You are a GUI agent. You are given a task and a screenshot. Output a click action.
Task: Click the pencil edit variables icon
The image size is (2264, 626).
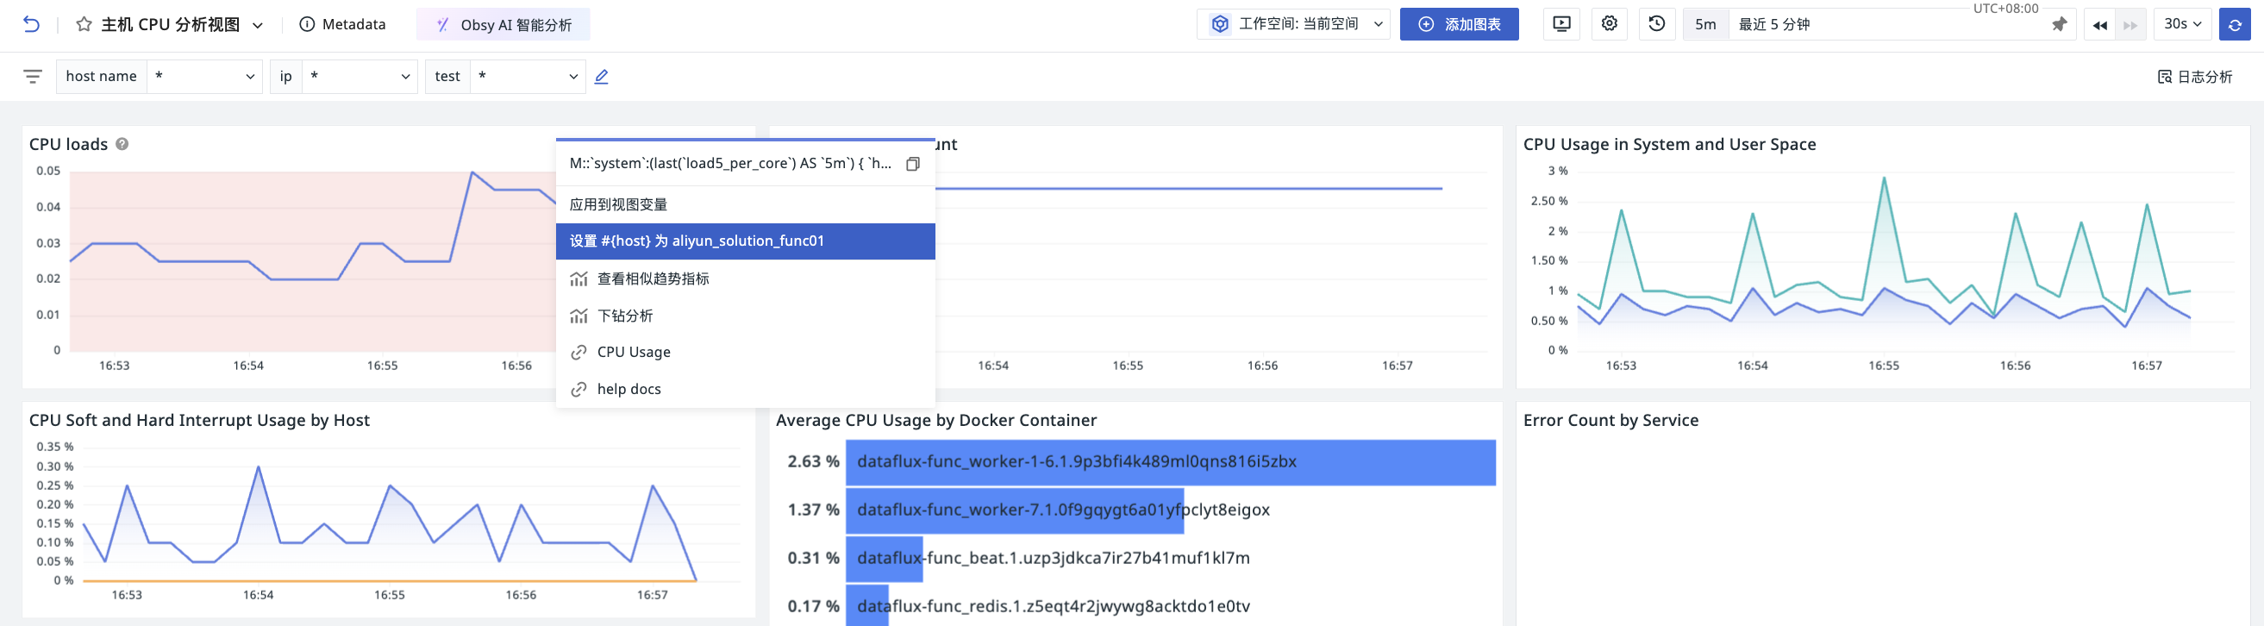coord(601,77)
